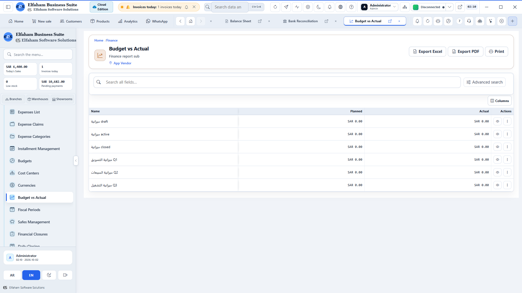Image resolution: width=522 pixels, height=293 pixels.
Task: Click the Search all fields input
Action: pyautogui.click(x=277, y=82)
